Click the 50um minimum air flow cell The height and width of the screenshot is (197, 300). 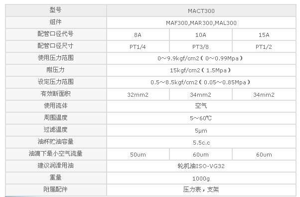coord(138,154)
